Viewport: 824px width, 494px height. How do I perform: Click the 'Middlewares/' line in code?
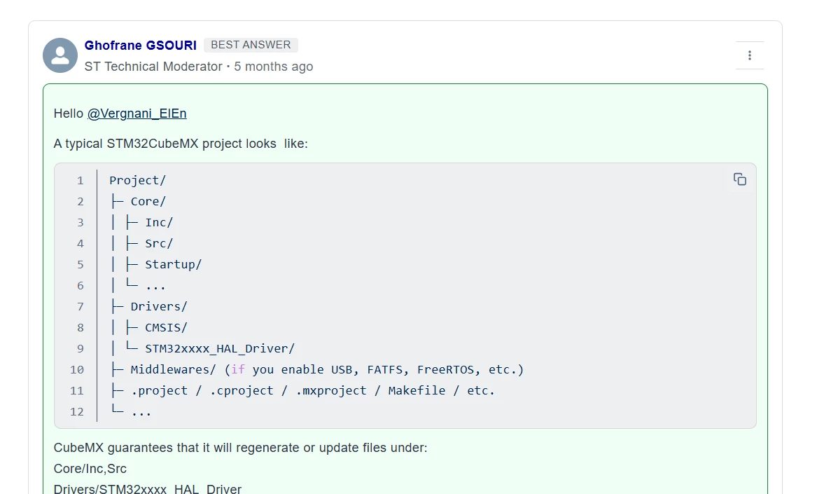pos(317,370)
